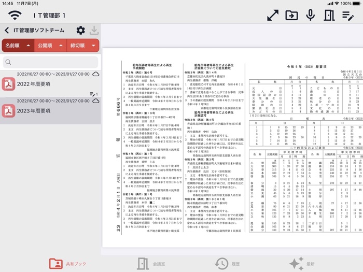This screenshot has height=272, width=363.
Task: Sort list by 公開順
Action: (x=50, y=46)
